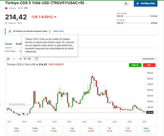Select the 1 Ay performance period
The width and height of the screenshot is (164, 136).
(53, 129)
